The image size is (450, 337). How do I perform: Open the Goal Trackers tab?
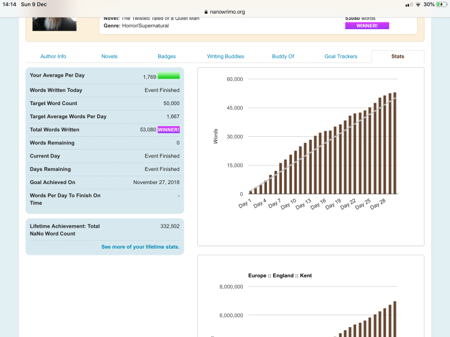pyautogui.click(x=340, y=57)
